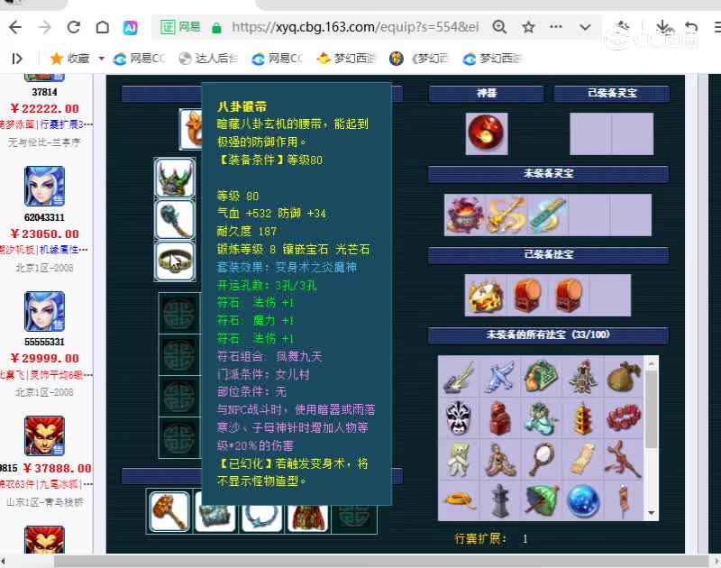This screenshot has width=721, height=568.
Task: Click the URL address field
Action: [355, 27]
